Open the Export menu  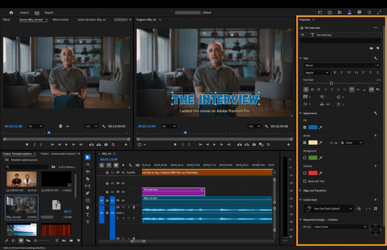tap(49, 12)
